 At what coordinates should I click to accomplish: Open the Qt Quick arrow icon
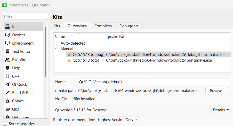click(x=7, y=85)
